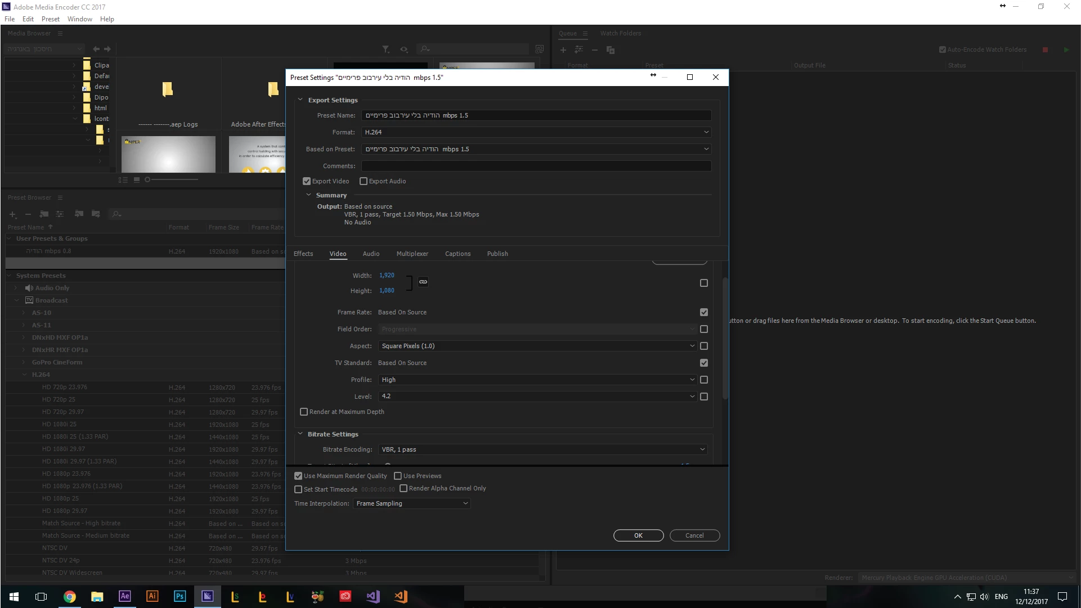Click the Add Source plus icon in Queue
The width and height of the screenshot is (1081, 608).
(563, 50)
